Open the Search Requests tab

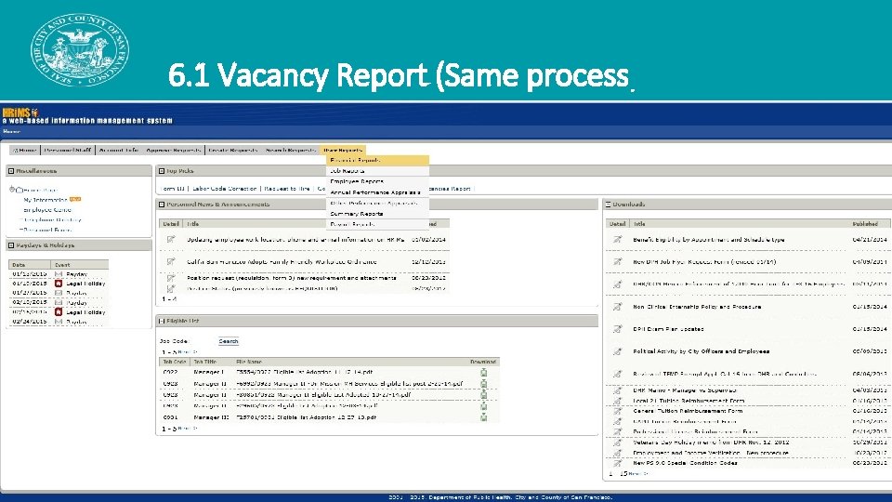[290, 151]
